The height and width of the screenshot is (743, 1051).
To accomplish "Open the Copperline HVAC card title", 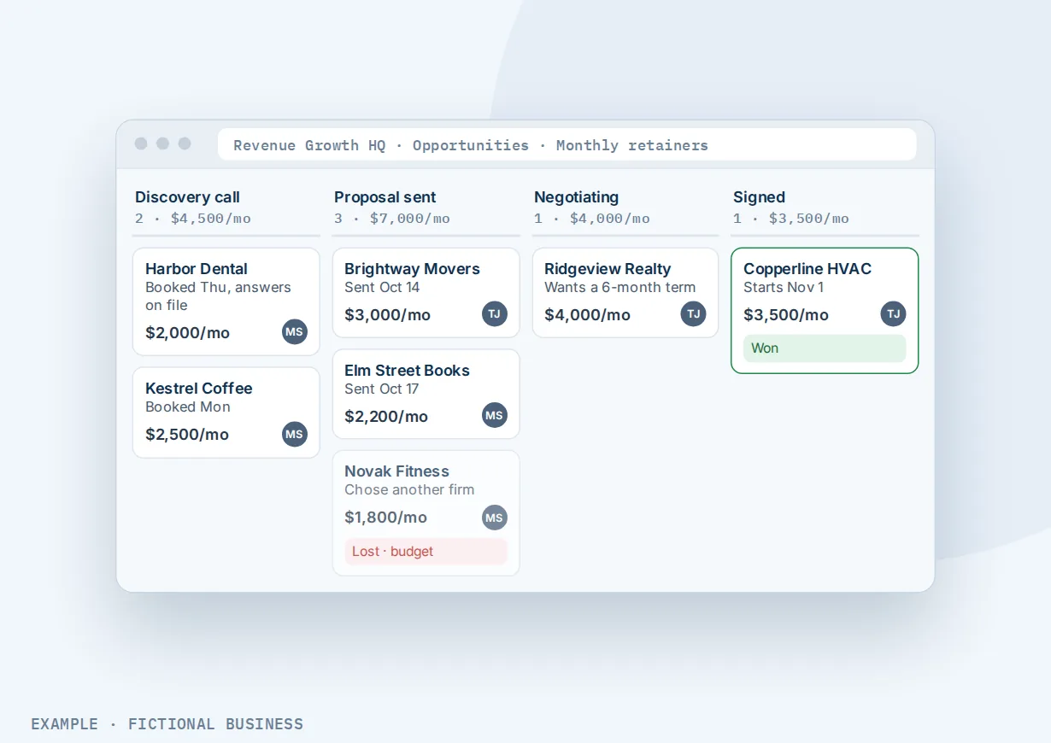I will [807, 269].
